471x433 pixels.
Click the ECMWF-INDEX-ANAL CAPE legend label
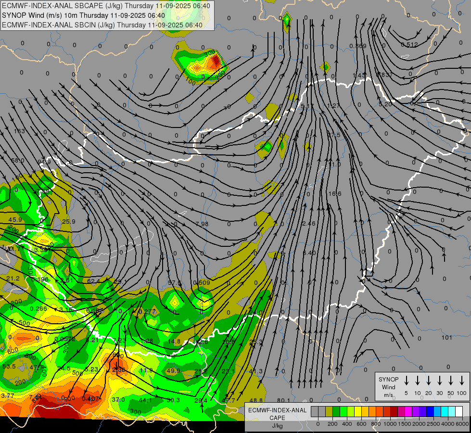pyautogui.click(x=277, y=414)
